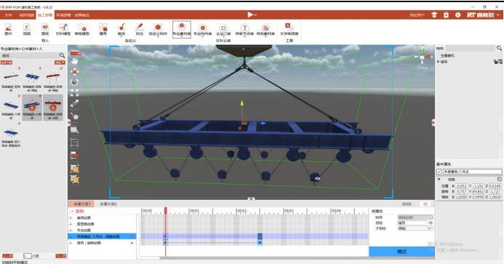This screenshot has height=264, width=504.
Task: Select the end keyframe on 跟随动画 track
Action: coord(260,236)
